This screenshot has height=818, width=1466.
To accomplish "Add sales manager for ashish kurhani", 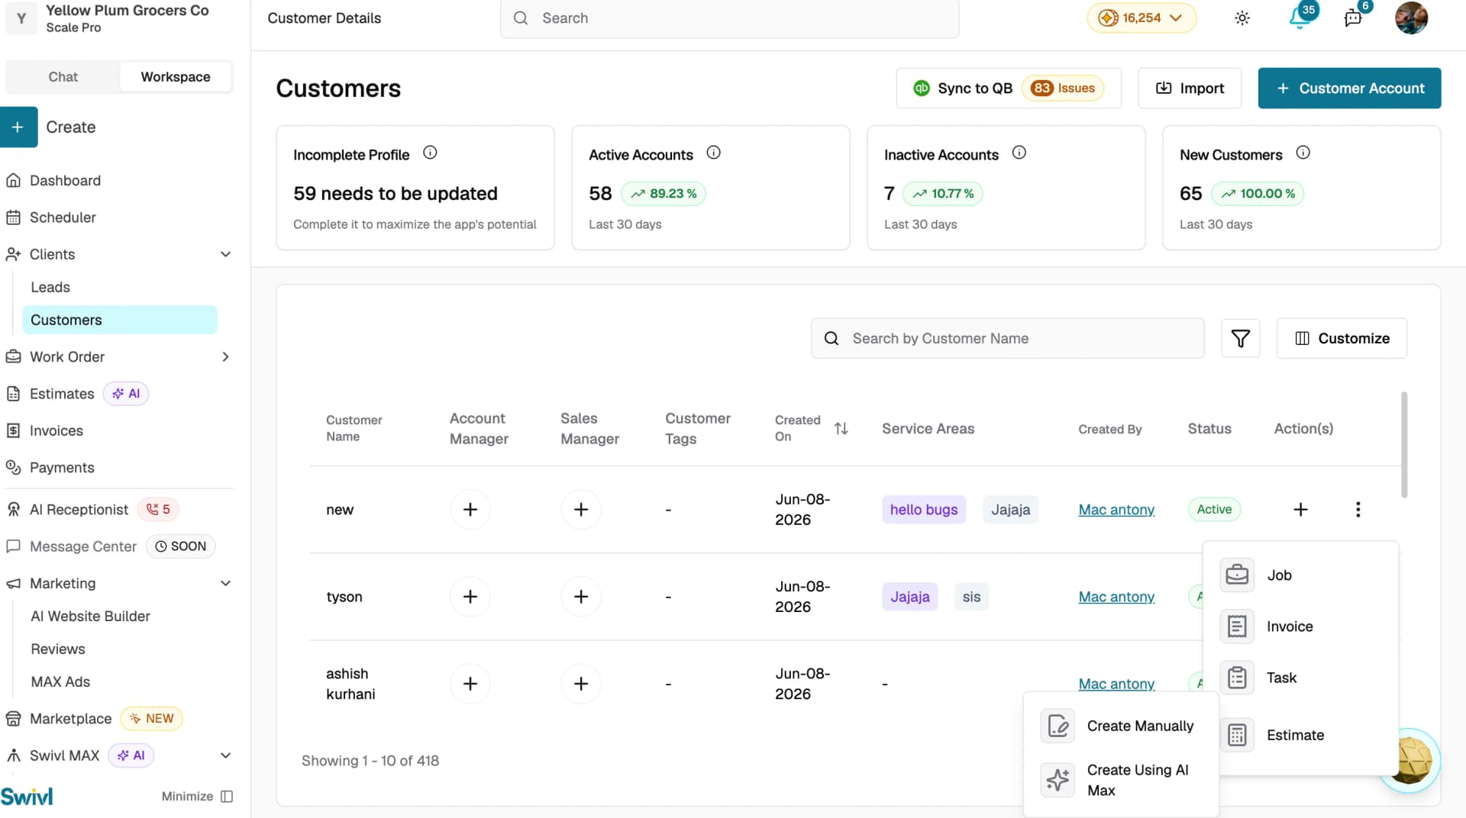I will tap(581, 684).
